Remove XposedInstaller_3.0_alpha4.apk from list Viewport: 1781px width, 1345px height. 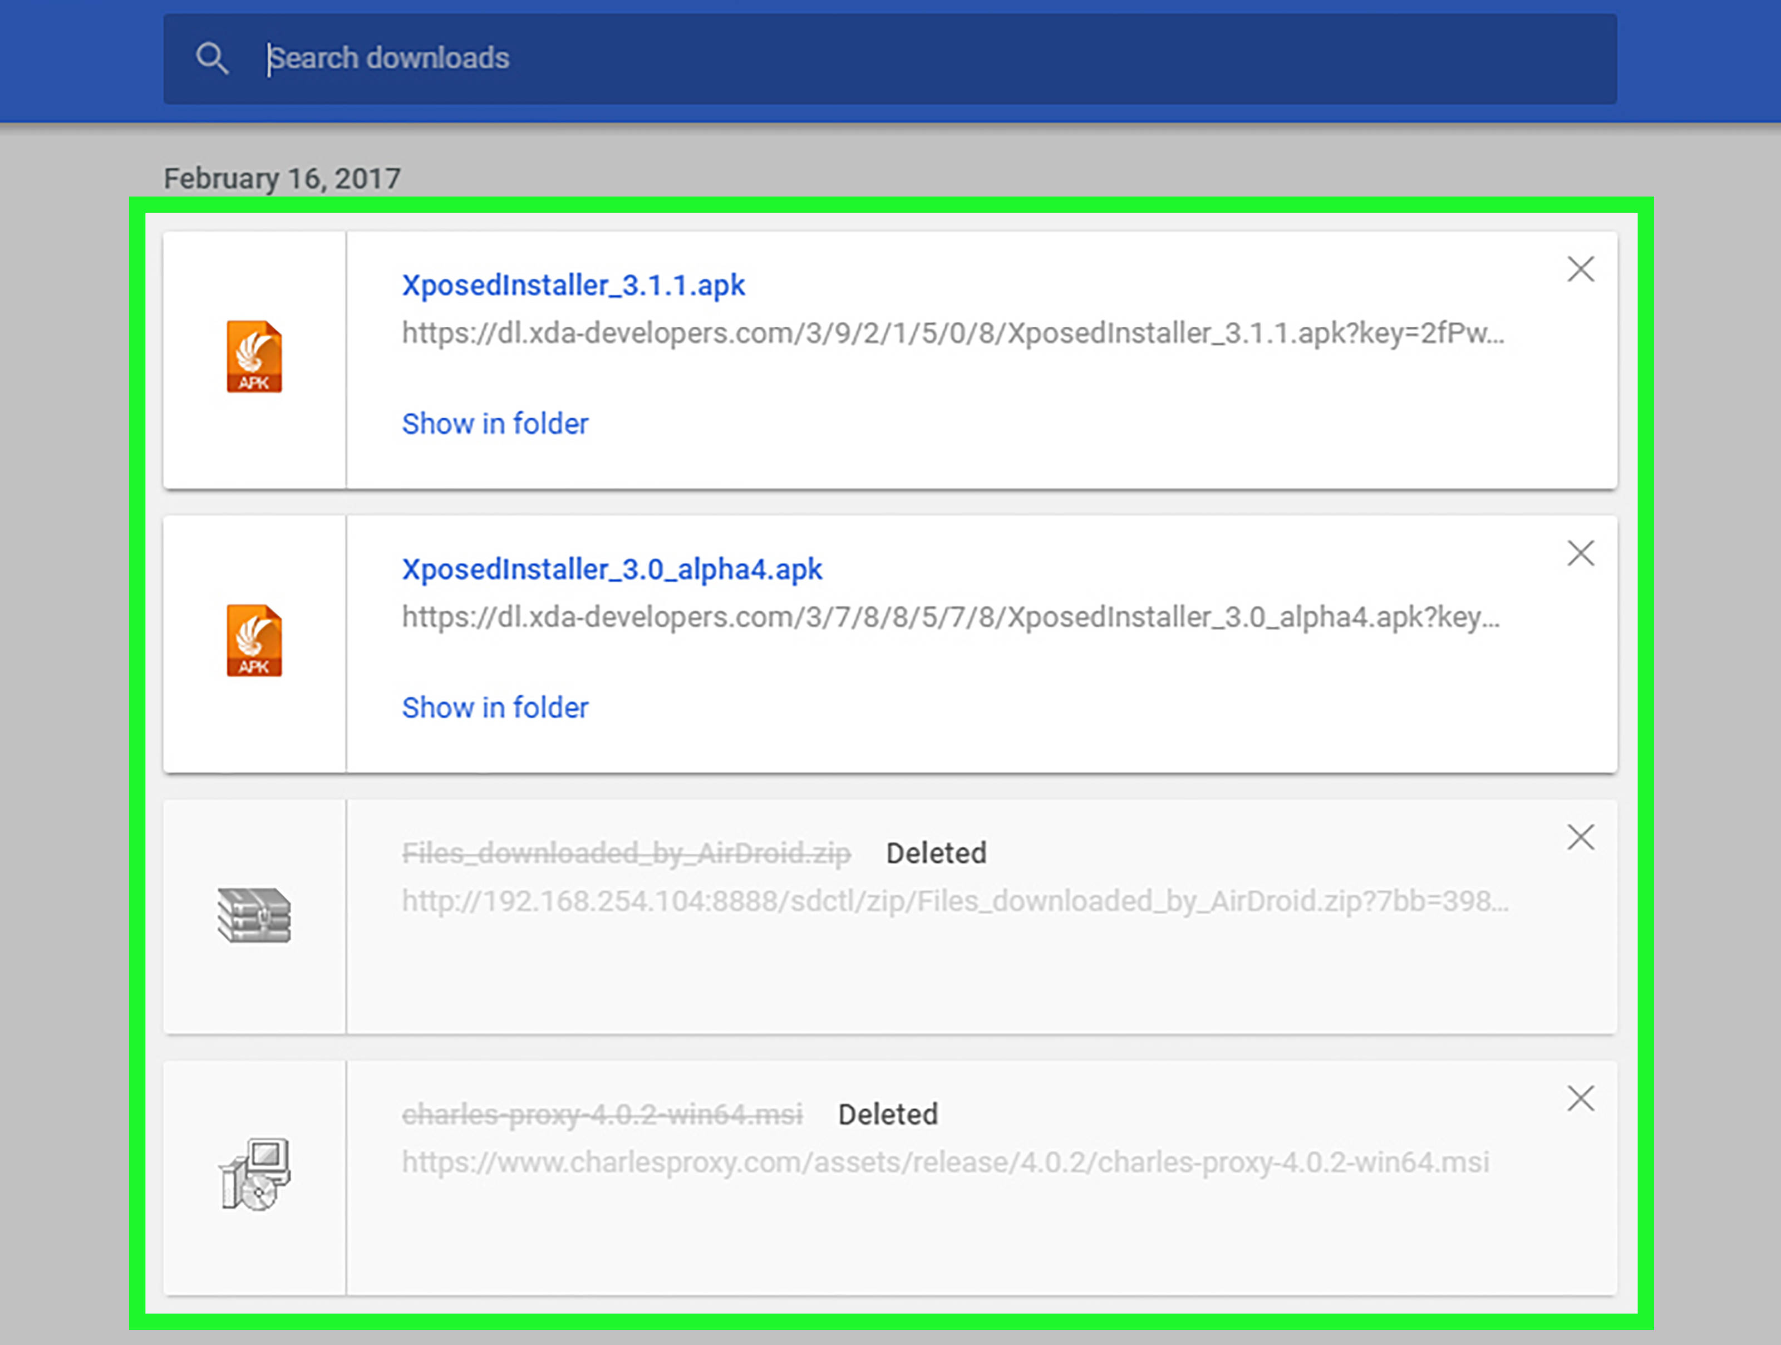(x=1581, y=553)
